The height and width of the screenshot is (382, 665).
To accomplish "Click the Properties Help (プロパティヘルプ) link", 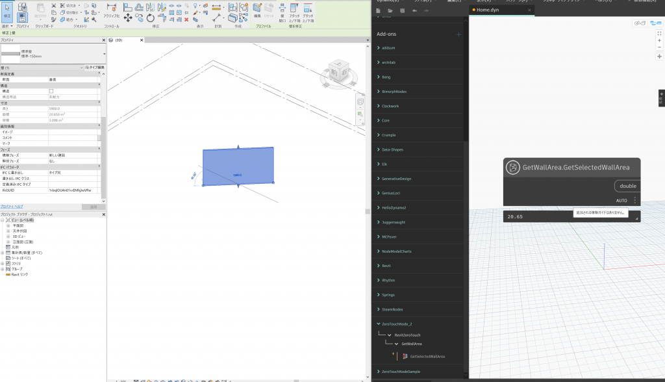I will (12, 206).
